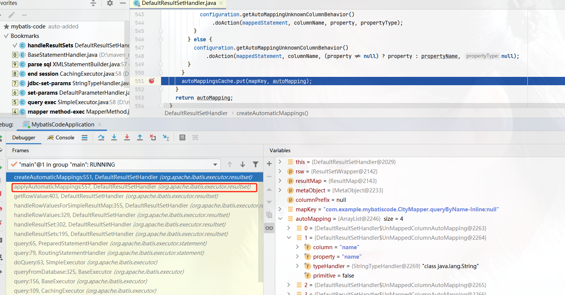Expand the resultMap variable node
This screenshot has height=295, width=565.
[280, 181]
